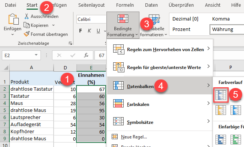Toggle underline U button
The image size is (244, 147).
(x=98, y=31)
